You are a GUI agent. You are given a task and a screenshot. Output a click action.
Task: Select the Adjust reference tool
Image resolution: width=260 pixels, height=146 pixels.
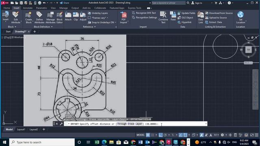(x=83, y=16)
